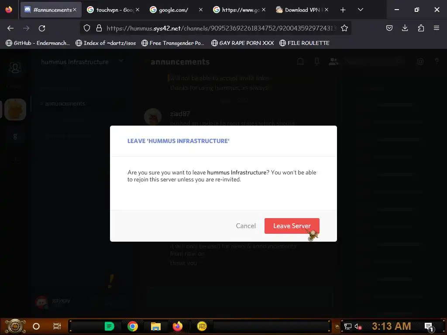This screenshot has height=335, width=447.
Task: Open File Explorer from taskbar
Action: [x=156, y=326]
